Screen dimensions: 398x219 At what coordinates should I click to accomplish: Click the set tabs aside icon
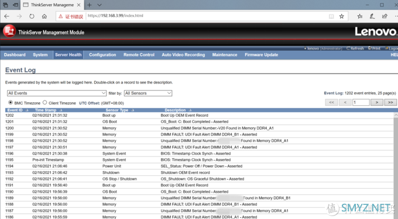click(16, 5)
